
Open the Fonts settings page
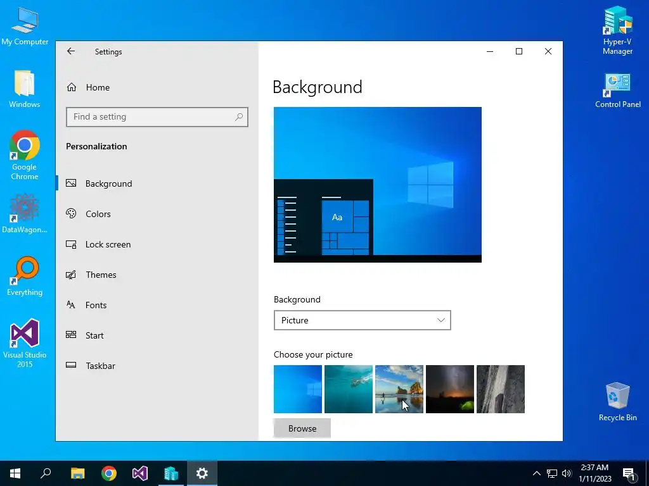[x=157, y=305]
